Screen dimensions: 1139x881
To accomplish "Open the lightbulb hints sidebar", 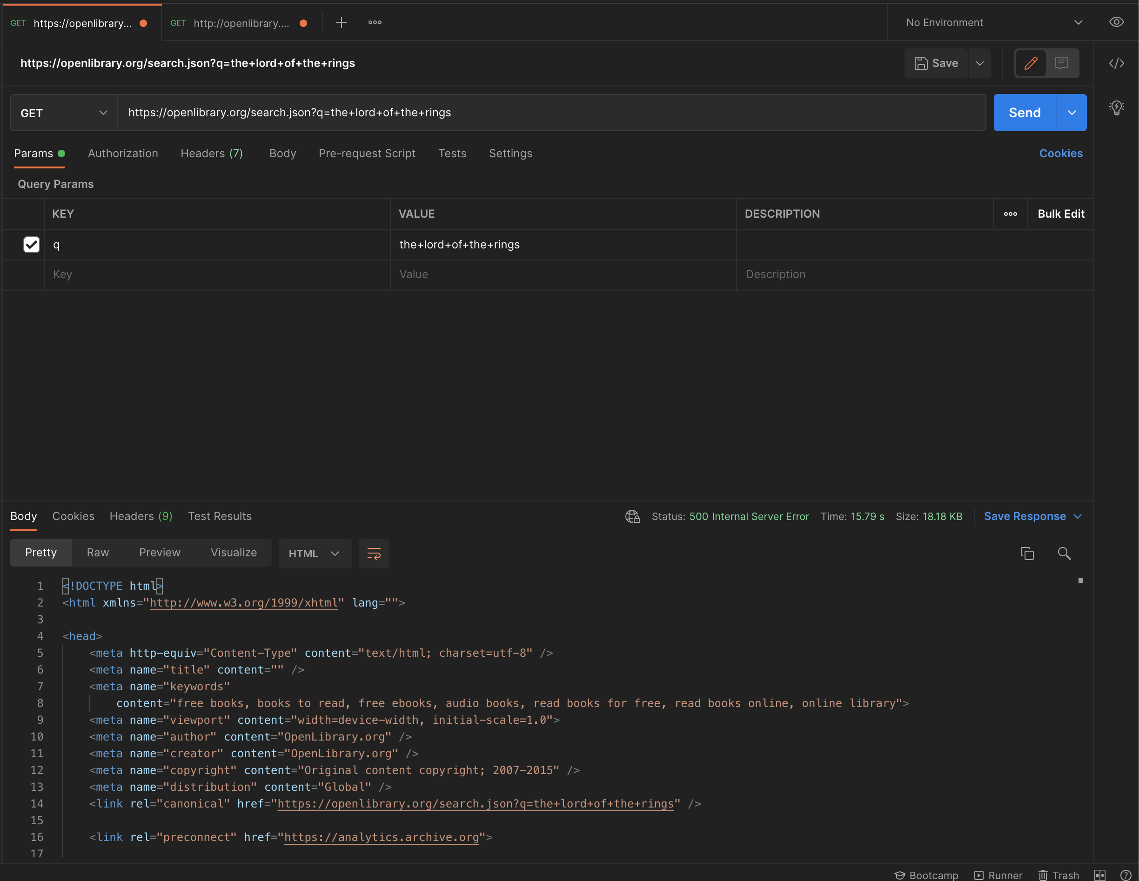I will pyautogui.click(x=1117, y=108).
